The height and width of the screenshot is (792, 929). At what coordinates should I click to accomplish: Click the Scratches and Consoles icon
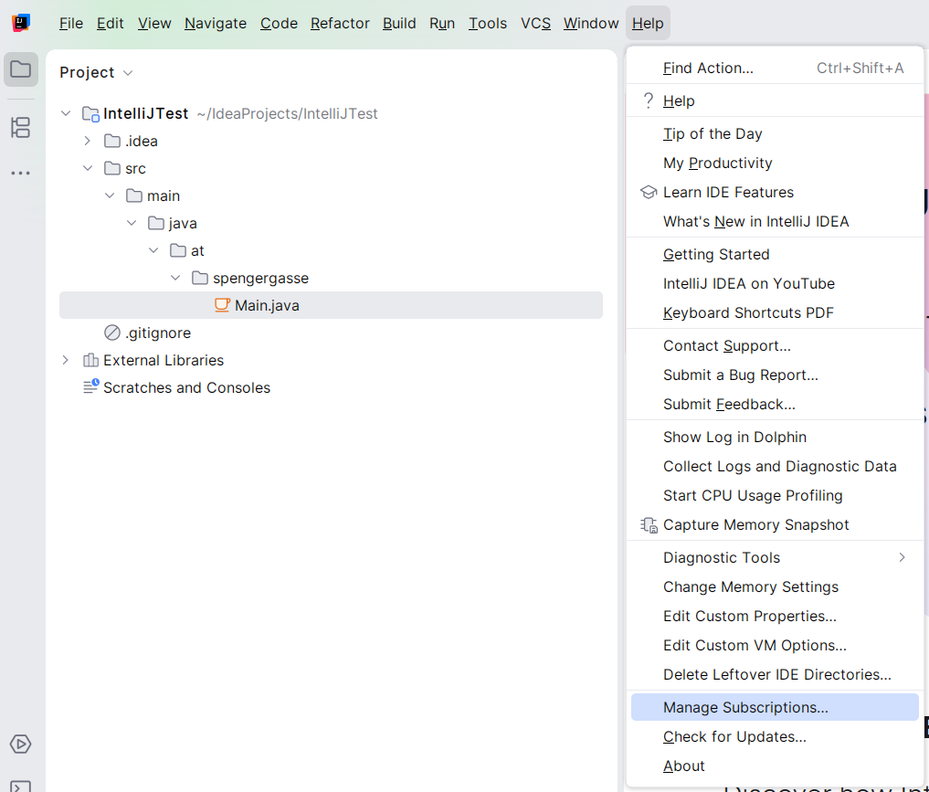90,386
